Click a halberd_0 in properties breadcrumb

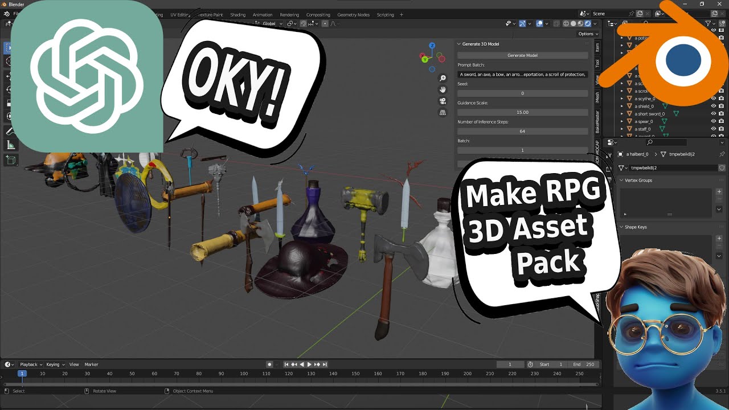[637, 154]
